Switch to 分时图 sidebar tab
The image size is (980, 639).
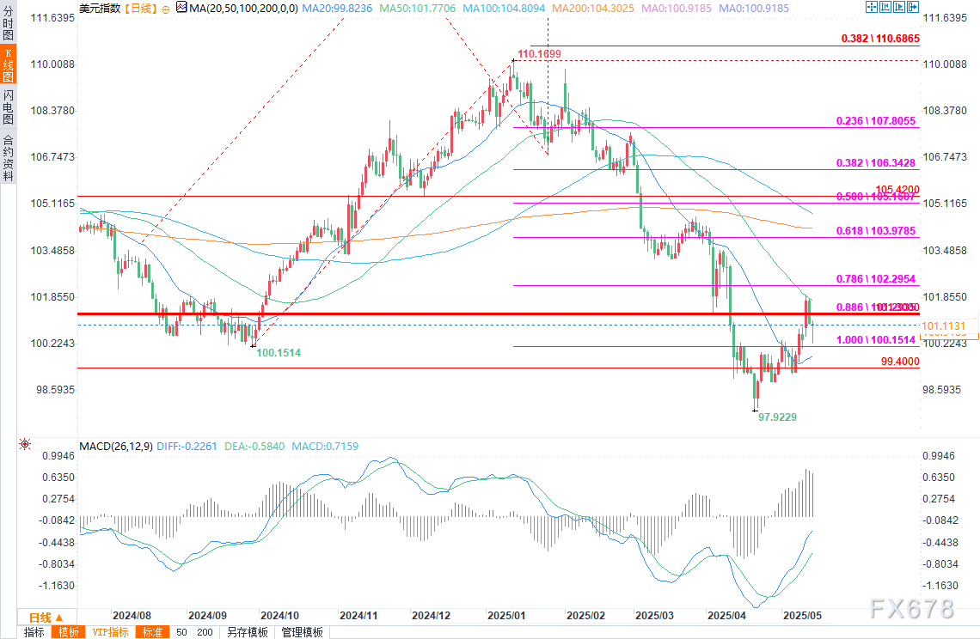pos(8,22)
